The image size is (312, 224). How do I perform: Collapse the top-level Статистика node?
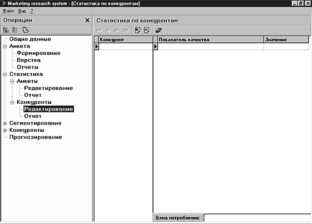click(x=5, y=74)
